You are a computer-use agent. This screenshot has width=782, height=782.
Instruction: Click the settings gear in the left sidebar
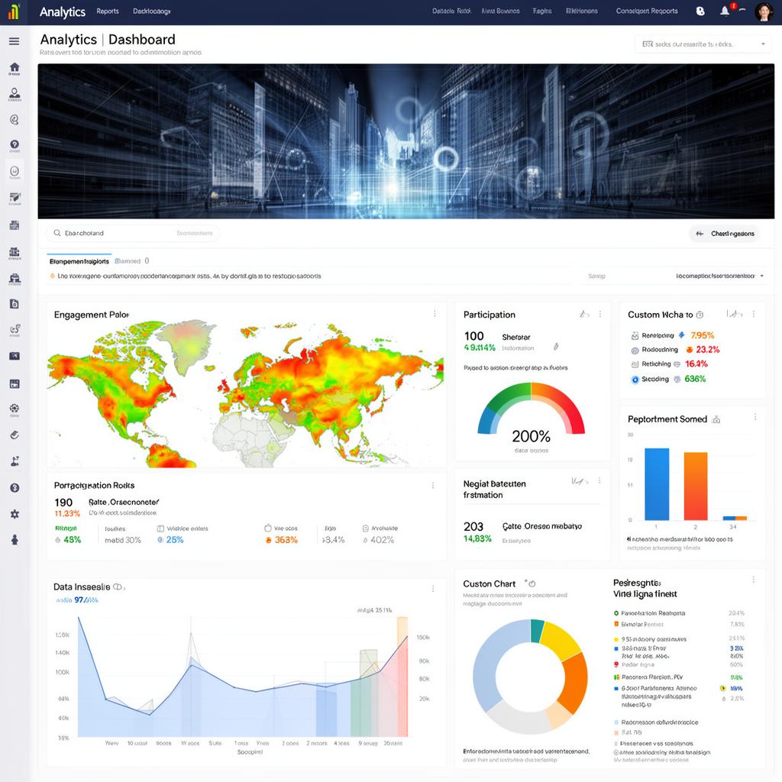pyautogui.click(x=14, y=514)
